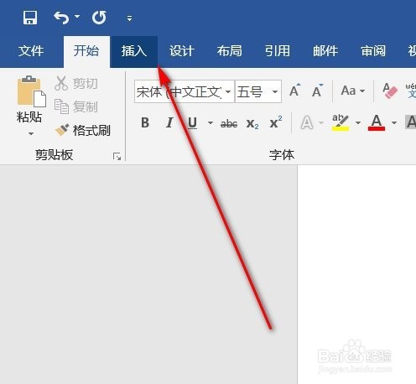Open highlight color dropdown arrow
This screenshot has width=416, height=384.
[358, 122]
